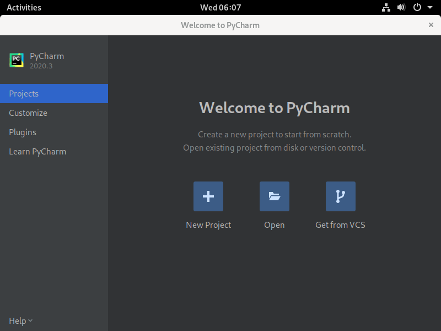Click the Get from VCS branch icon
The width and height of the screenshot is (441, 331).
pyautogui.click(x=340, y=196)
